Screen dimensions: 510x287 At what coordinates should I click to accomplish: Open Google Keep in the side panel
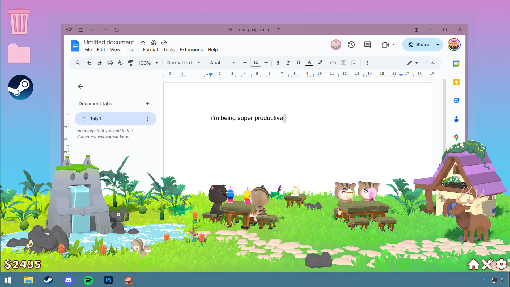pyautogui.click(x=456, y=82)
